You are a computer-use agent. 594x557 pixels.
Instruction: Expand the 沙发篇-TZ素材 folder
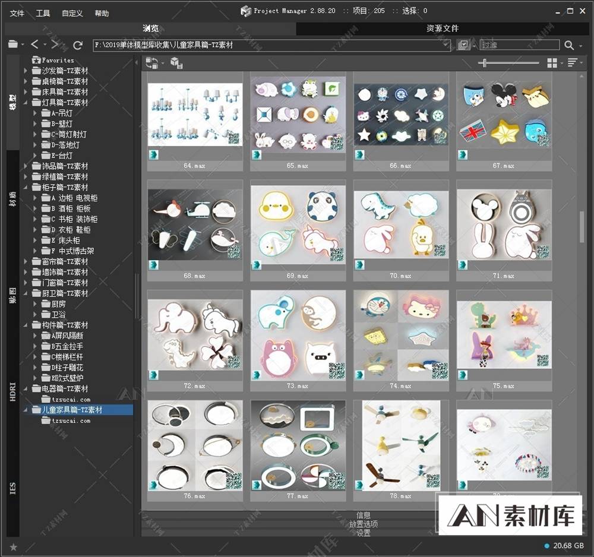pos(26,71)
